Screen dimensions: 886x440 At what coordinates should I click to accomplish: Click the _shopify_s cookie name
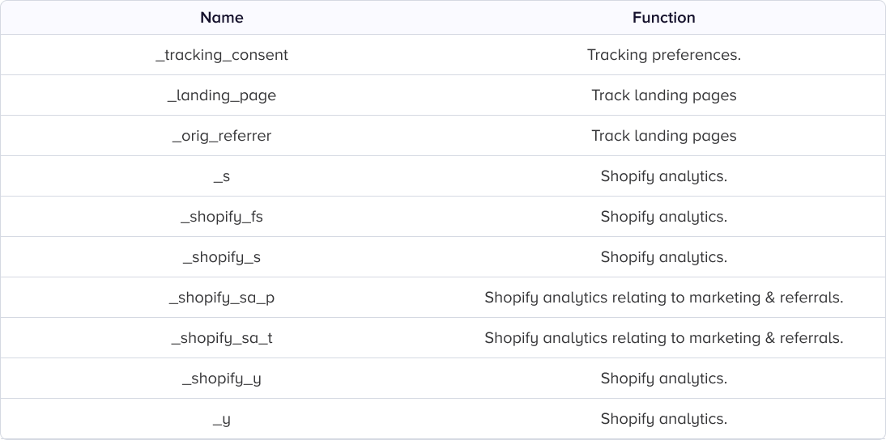pos(221,257)
